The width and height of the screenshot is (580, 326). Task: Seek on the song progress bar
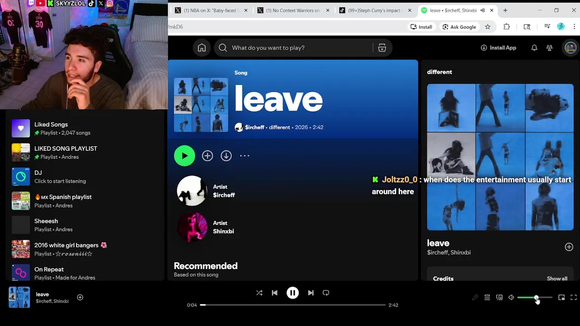(x=293, y=305)
